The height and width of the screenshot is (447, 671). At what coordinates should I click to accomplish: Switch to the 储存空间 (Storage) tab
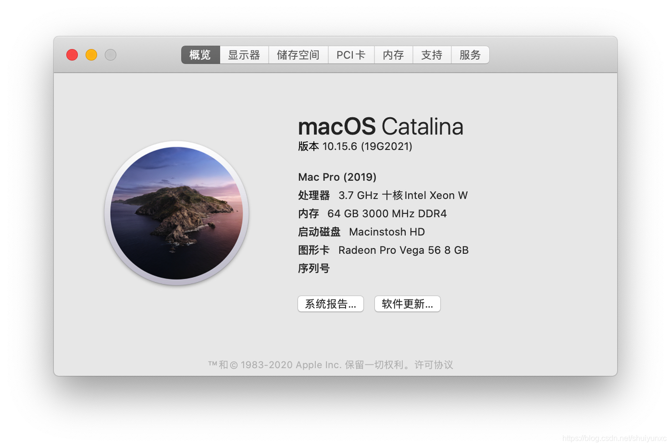point(298,55)
